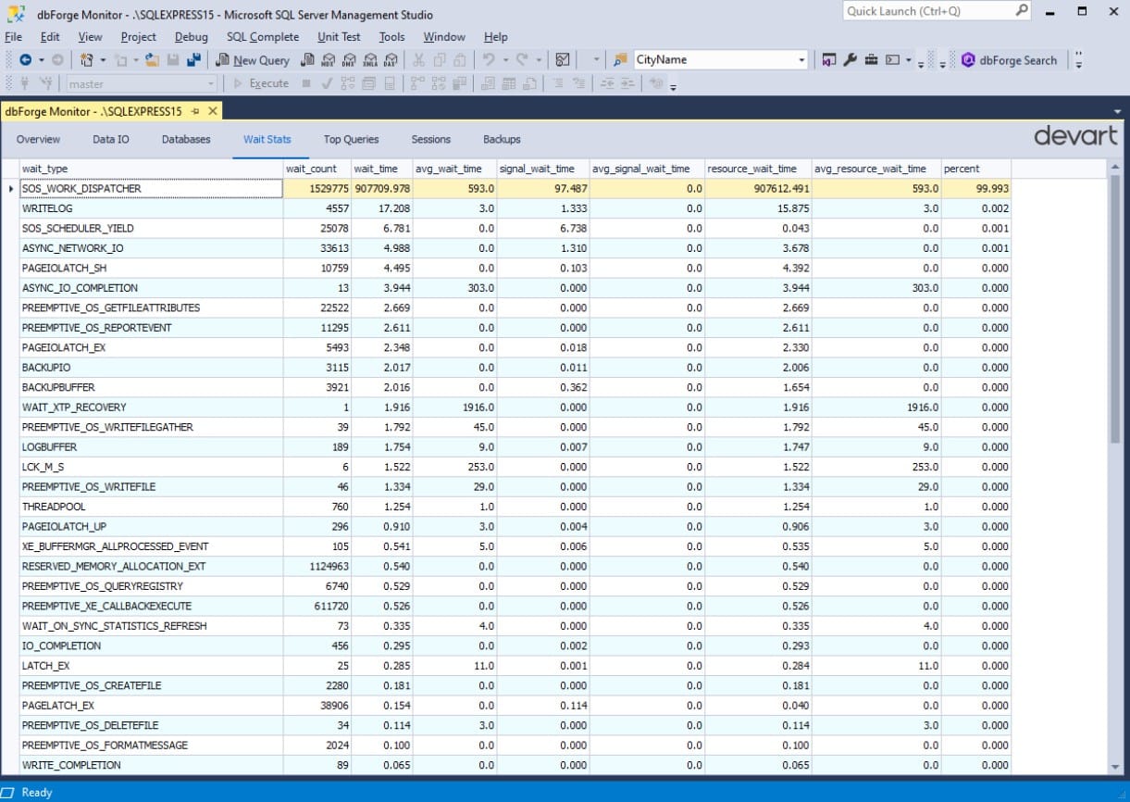This screenshot has height=802, width=1130.
Task: Select the PAGELATCH_EX row
Action: [x=515, y=706]
